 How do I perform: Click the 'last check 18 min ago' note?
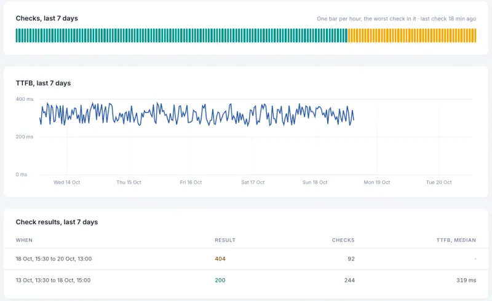point(448,19)
